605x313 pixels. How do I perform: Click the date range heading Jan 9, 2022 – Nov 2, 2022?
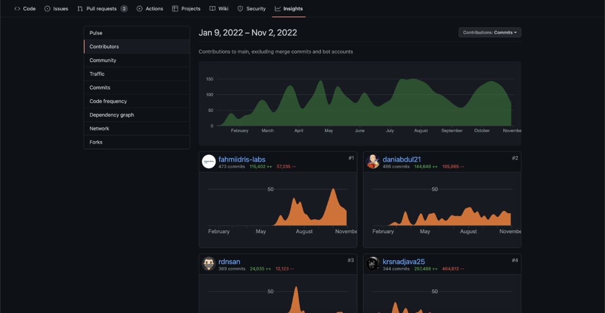[x=248, y=33]
